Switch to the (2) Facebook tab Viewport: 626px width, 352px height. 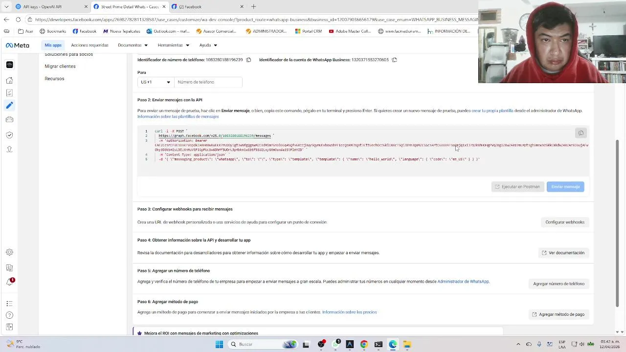(208, 7)
